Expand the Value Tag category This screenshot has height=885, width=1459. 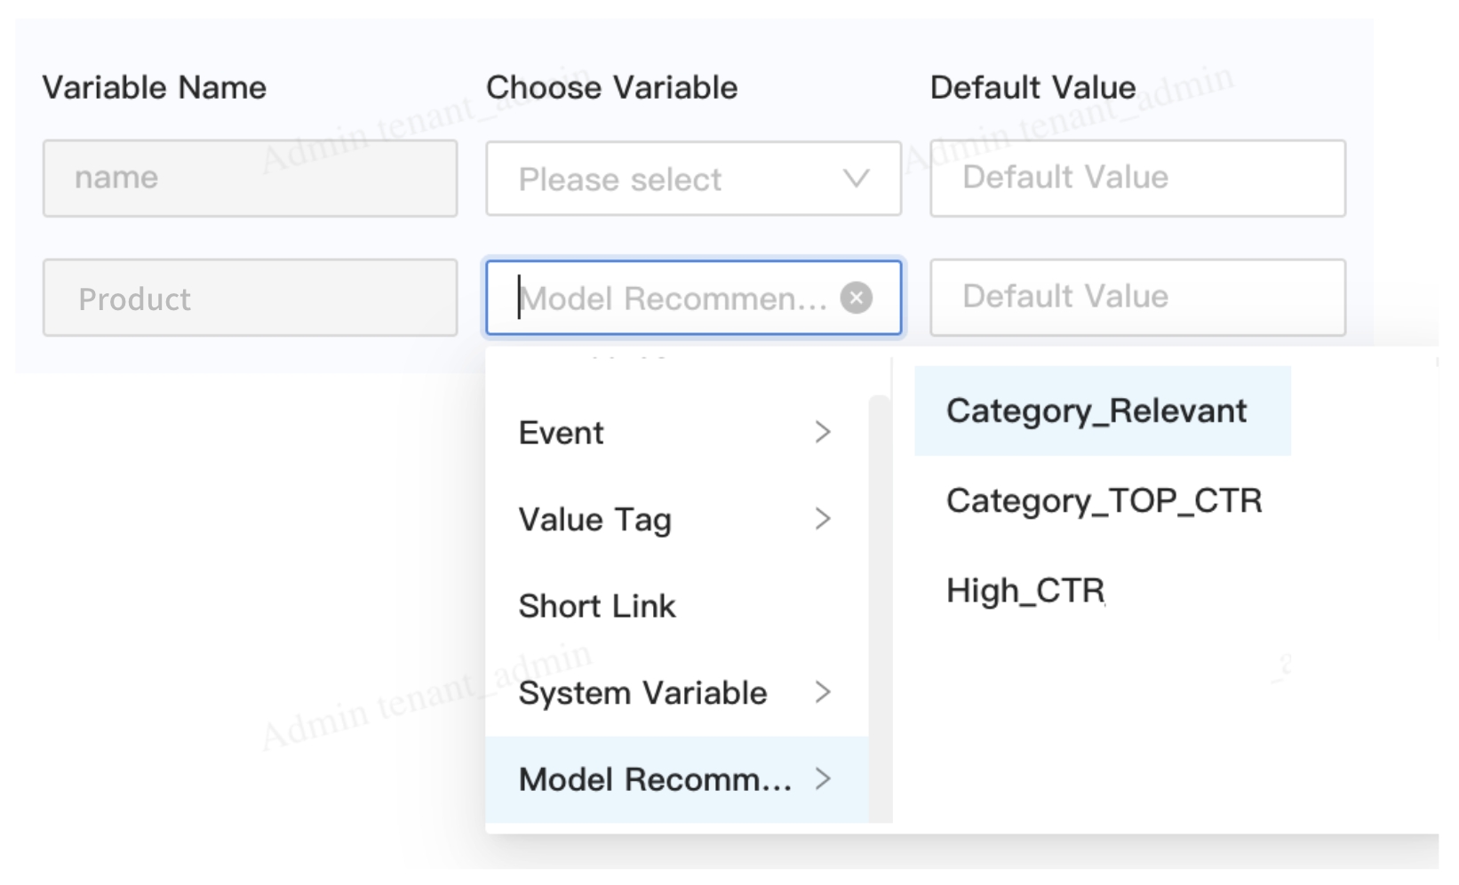tap(595, 519)
